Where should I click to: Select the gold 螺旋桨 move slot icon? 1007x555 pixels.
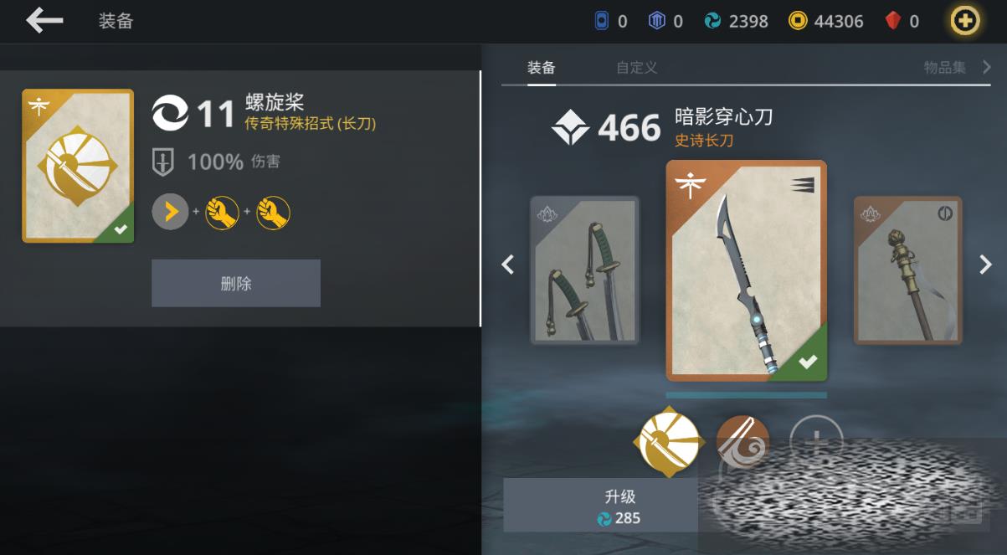coord(667,441)
